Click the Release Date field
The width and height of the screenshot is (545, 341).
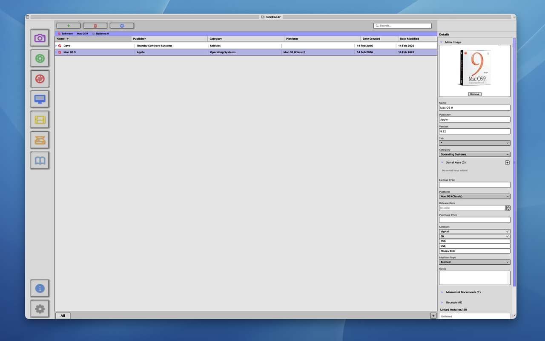pyautogui.click(x=472, y=208)
